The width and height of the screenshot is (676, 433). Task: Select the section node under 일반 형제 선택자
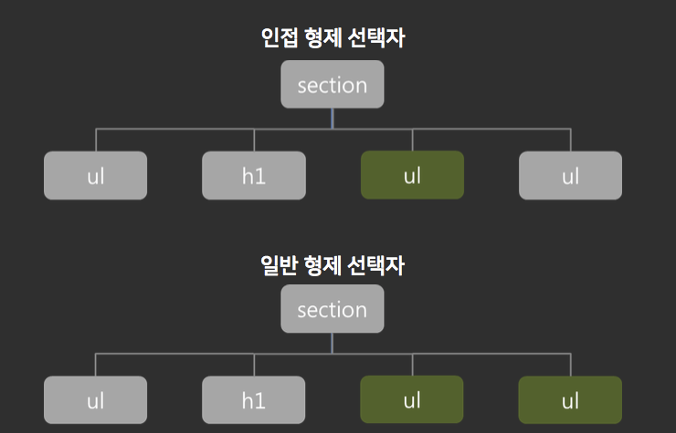coord(333,309)
